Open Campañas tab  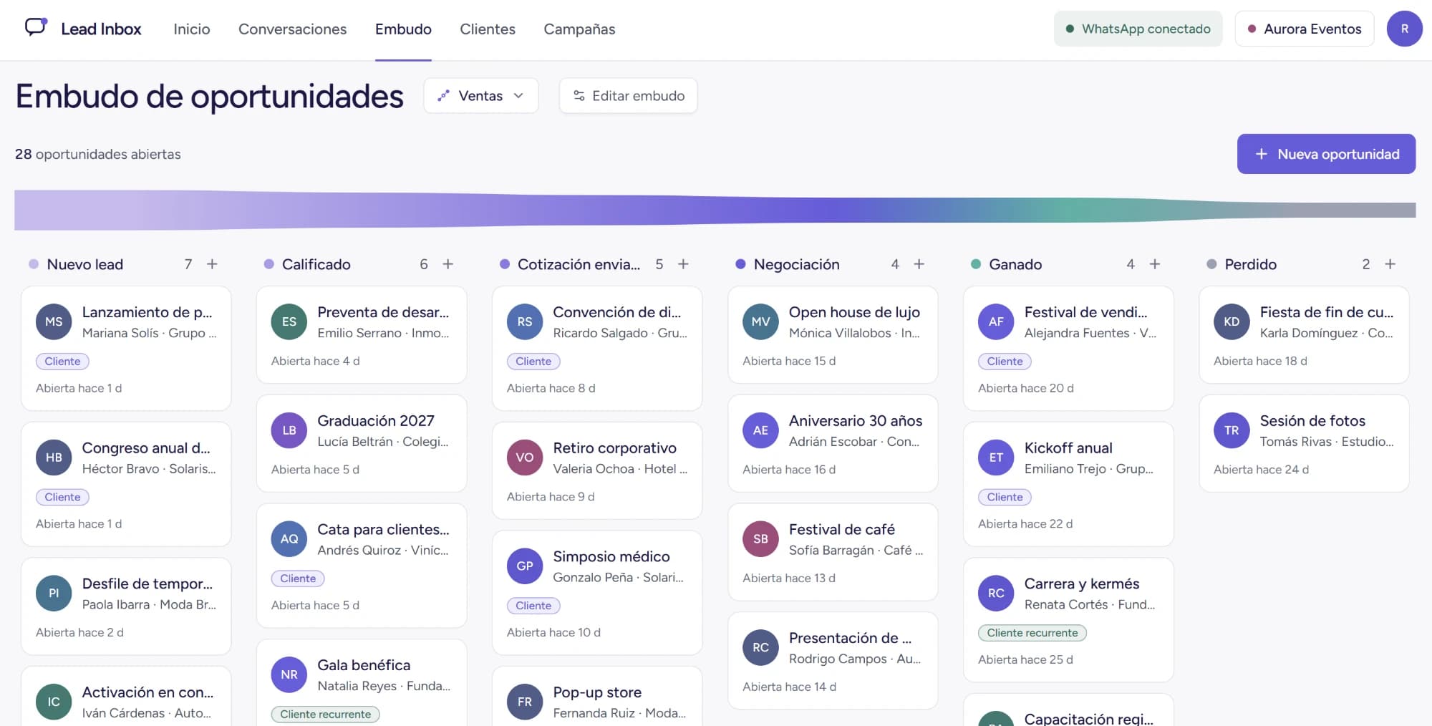579,29
